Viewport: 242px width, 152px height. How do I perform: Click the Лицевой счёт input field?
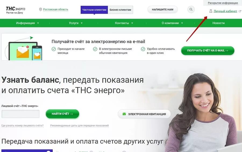pos(20,114)
